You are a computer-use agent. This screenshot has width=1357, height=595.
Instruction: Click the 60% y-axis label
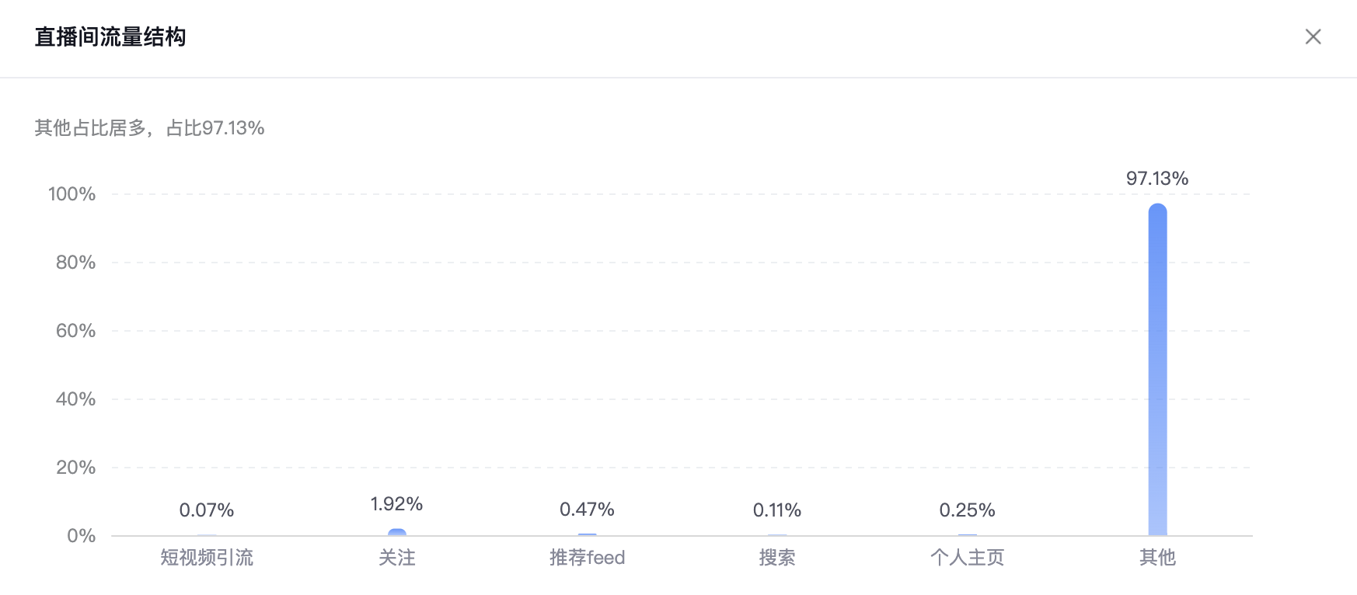(x=75, y=331)
